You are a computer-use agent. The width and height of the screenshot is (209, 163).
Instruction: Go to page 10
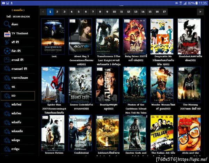pyautogui.click(x=114, y=12)
